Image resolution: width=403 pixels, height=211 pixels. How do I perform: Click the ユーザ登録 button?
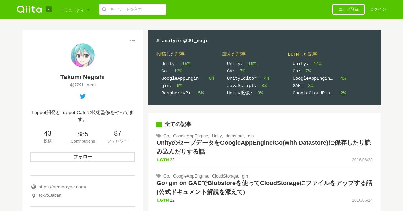pos(349,9)
